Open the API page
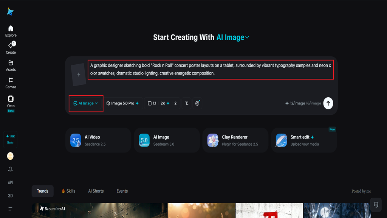Viewport: 387px width, 218px height. [10, 182]
